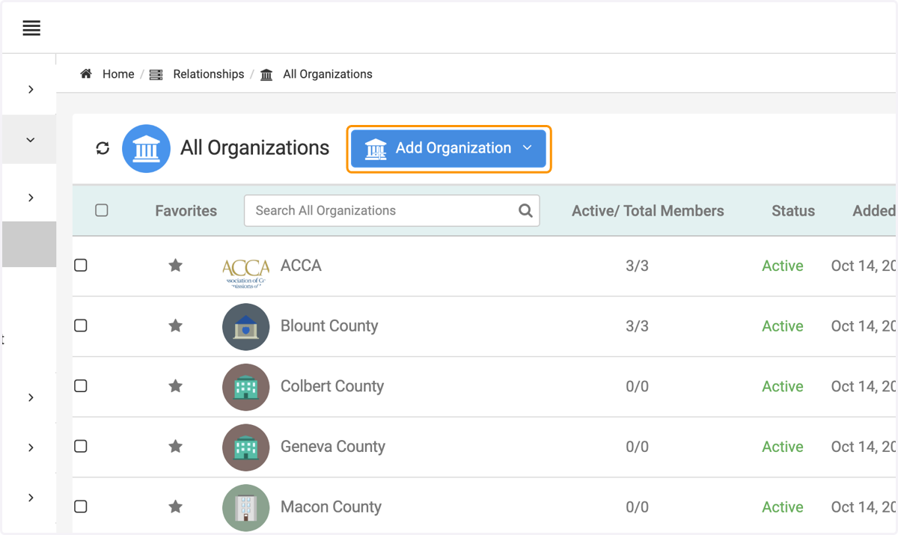Screen dimensions: 898x535
Task: Open the Blount County organization
Action: click(x=329, y=326)
